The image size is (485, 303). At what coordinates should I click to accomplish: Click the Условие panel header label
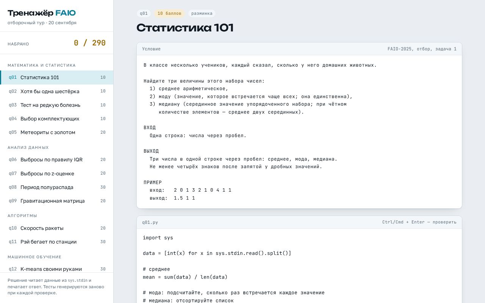[x=152, y=49]
